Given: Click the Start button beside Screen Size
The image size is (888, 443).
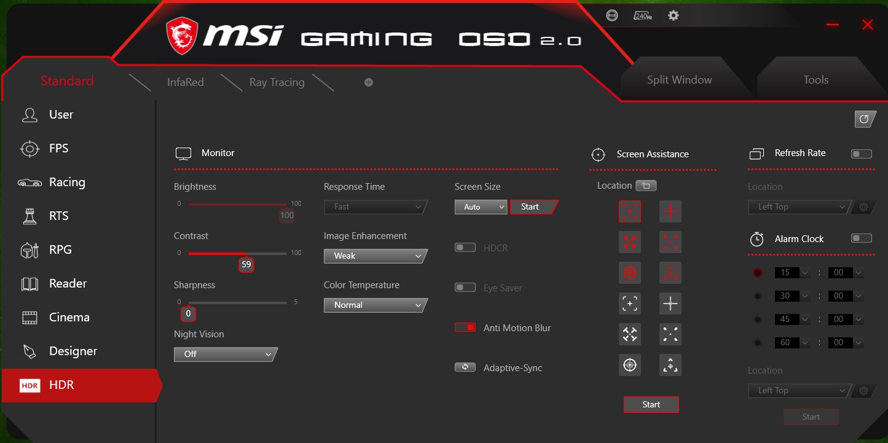Looking at the screenshot, I should tap(532, 207).
